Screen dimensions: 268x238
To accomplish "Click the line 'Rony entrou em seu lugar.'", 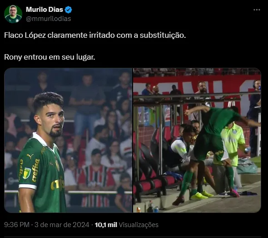I will pos(50,57).
